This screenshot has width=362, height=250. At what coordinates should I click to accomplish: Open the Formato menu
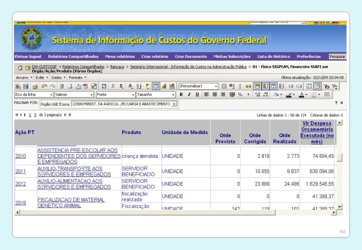pos(78,78)
